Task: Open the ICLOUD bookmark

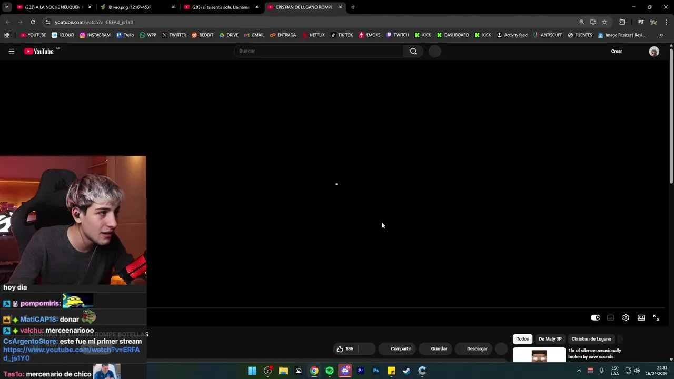Action: (x=63, y=35)
